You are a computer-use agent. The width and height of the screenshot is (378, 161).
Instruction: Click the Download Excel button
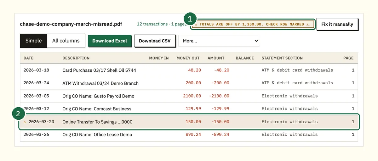(110, 41)
